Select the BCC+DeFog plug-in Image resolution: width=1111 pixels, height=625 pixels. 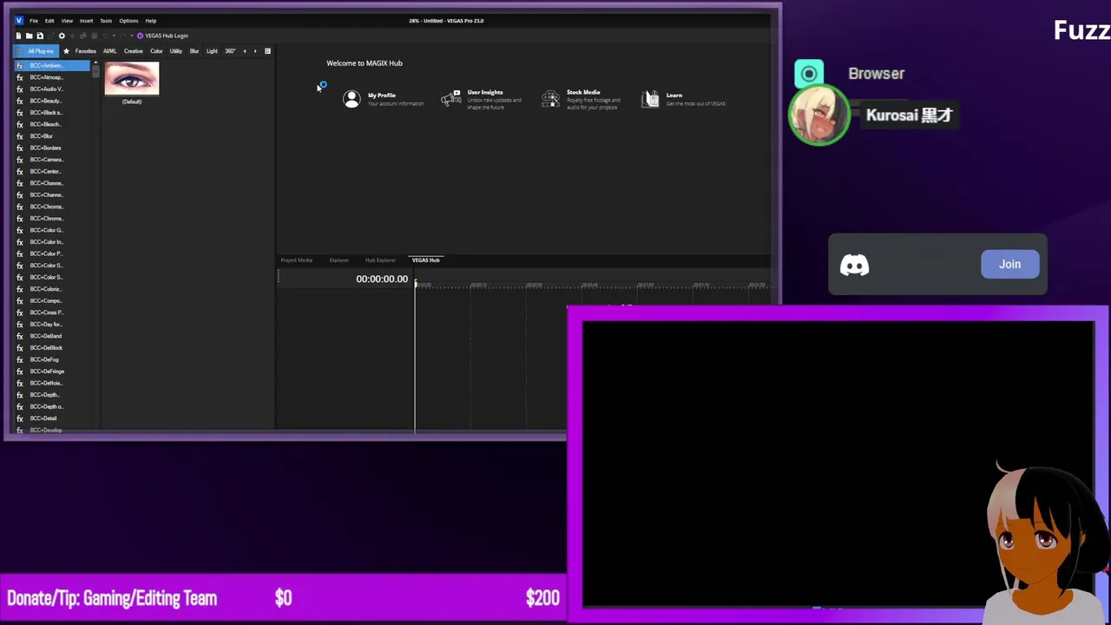pyautogui.click(x=52, y=359)
